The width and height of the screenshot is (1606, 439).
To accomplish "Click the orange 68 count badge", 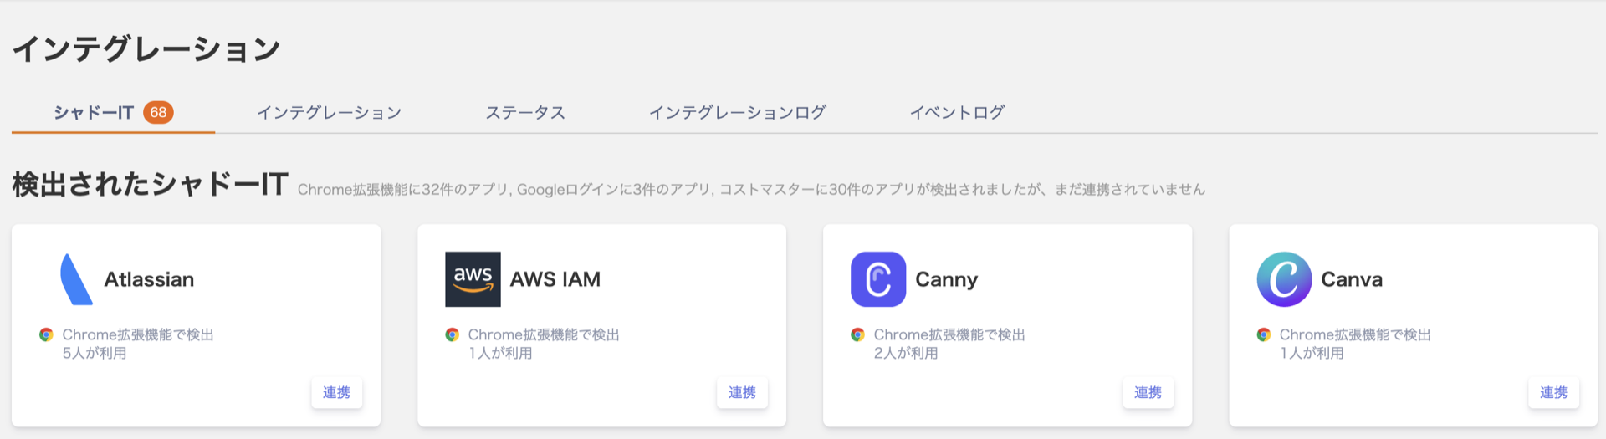I will [158, 112].
